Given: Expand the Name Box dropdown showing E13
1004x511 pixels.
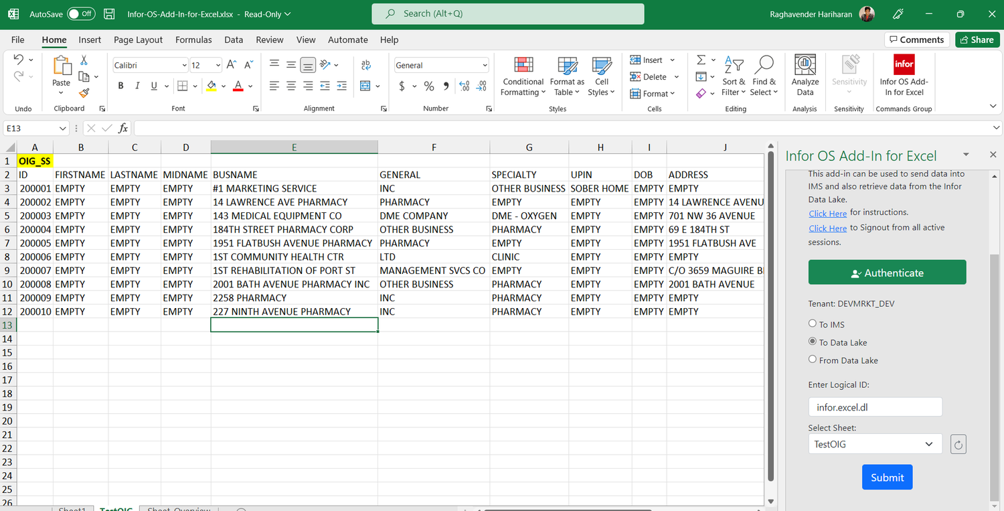Looking at the screenshot, I should 63,128.
